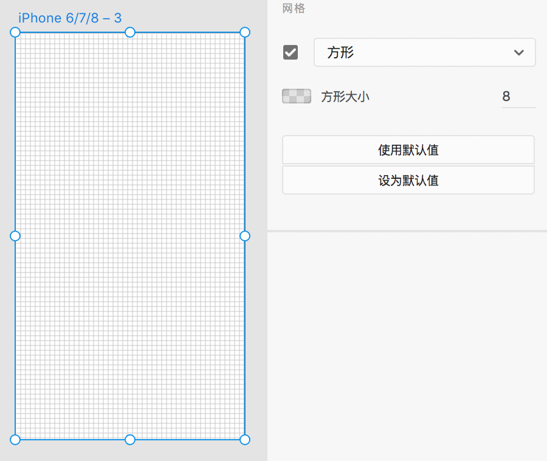Screen dimensions: 547x461
Task: Open the grid color swatch picker
Action: tap(297, 96)
